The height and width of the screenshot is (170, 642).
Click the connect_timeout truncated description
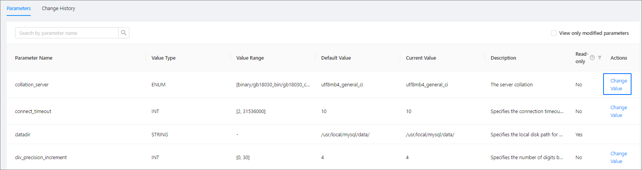(527, 112)
